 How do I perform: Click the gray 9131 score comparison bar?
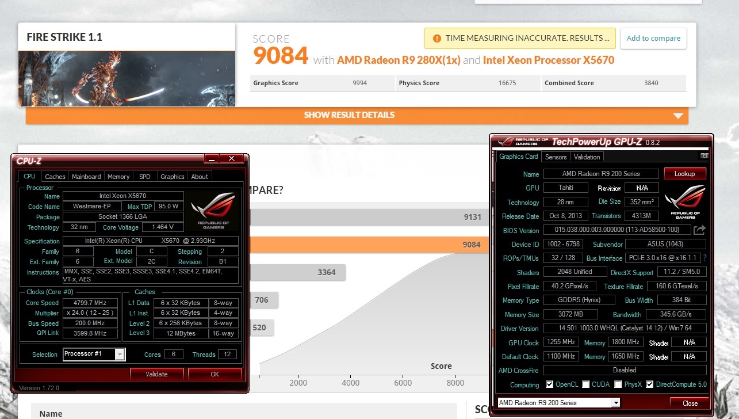[368, 217]
